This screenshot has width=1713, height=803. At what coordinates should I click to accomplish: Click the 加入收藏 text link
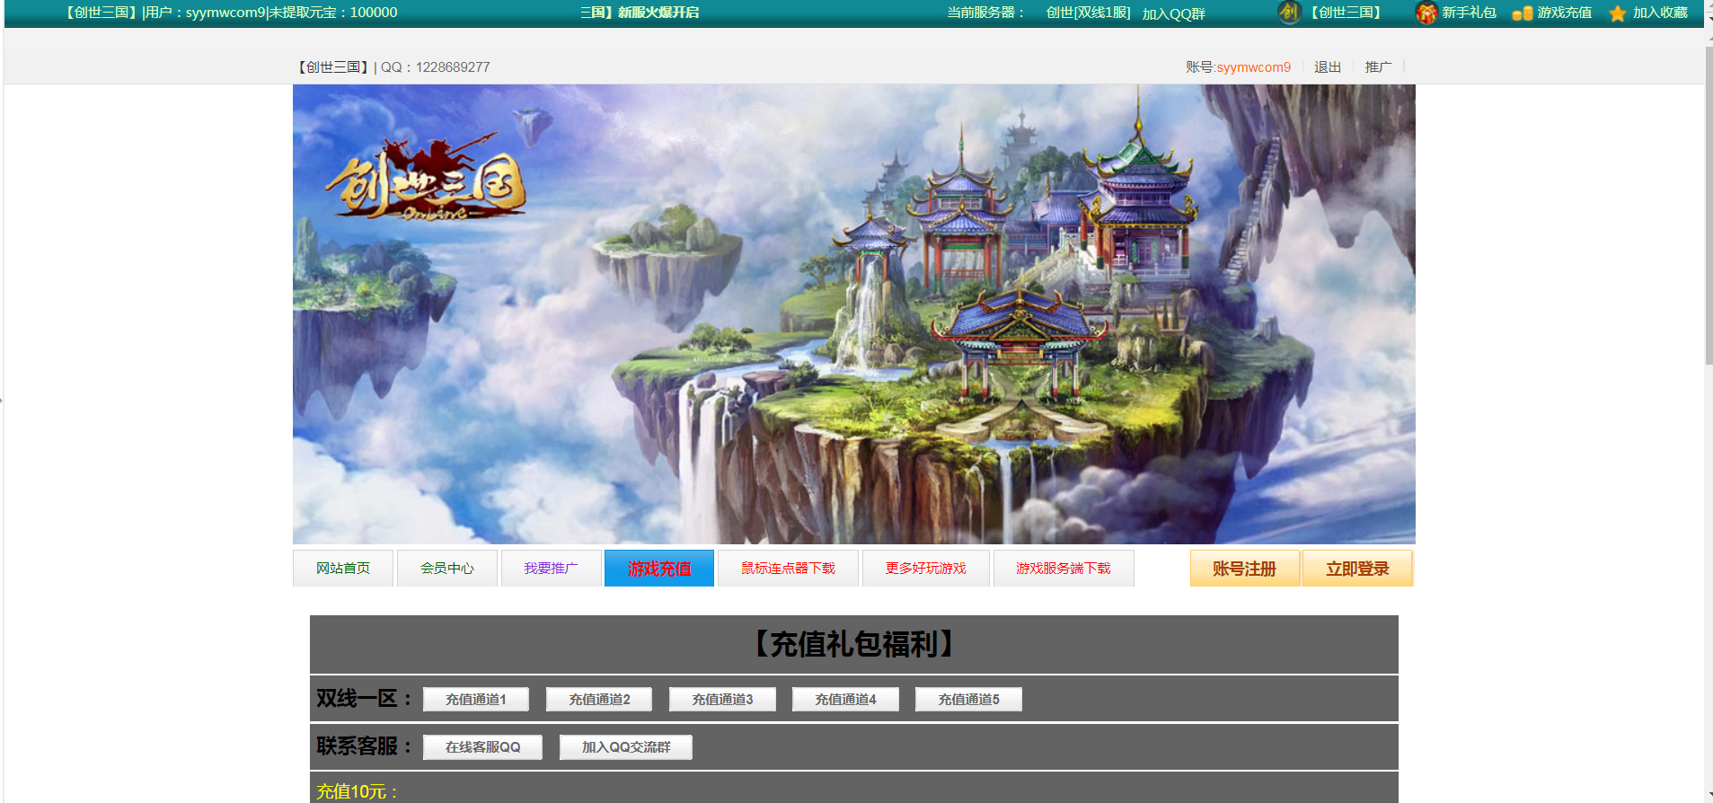pos(1660,13)
